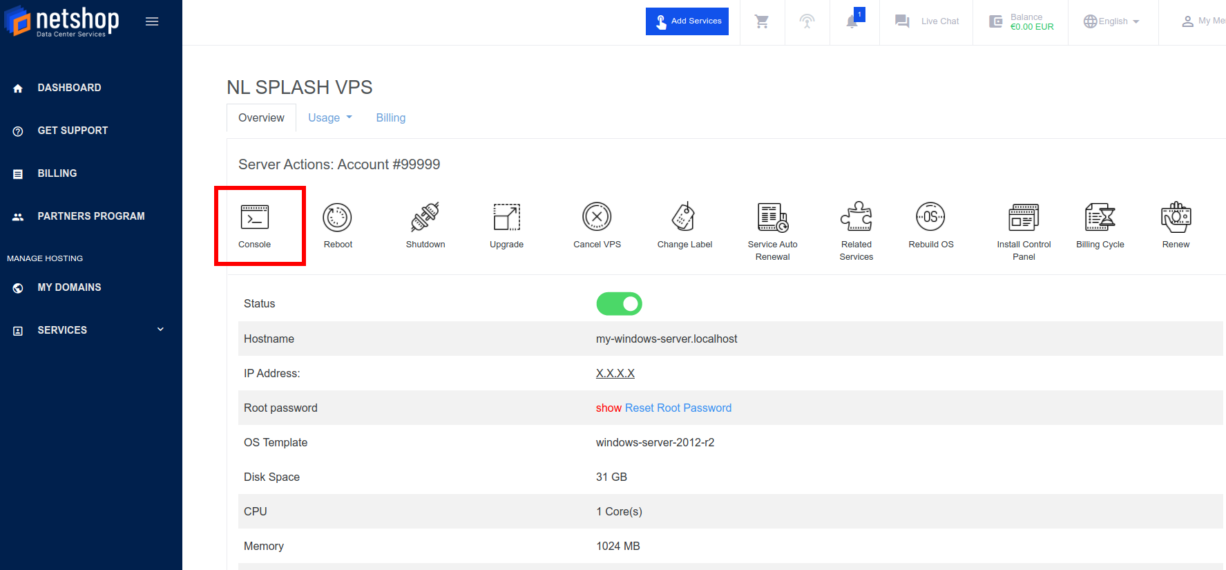1226x570 pixels.
Task: Click the X.X.X.X IP address link
Action: click(615, 373)
